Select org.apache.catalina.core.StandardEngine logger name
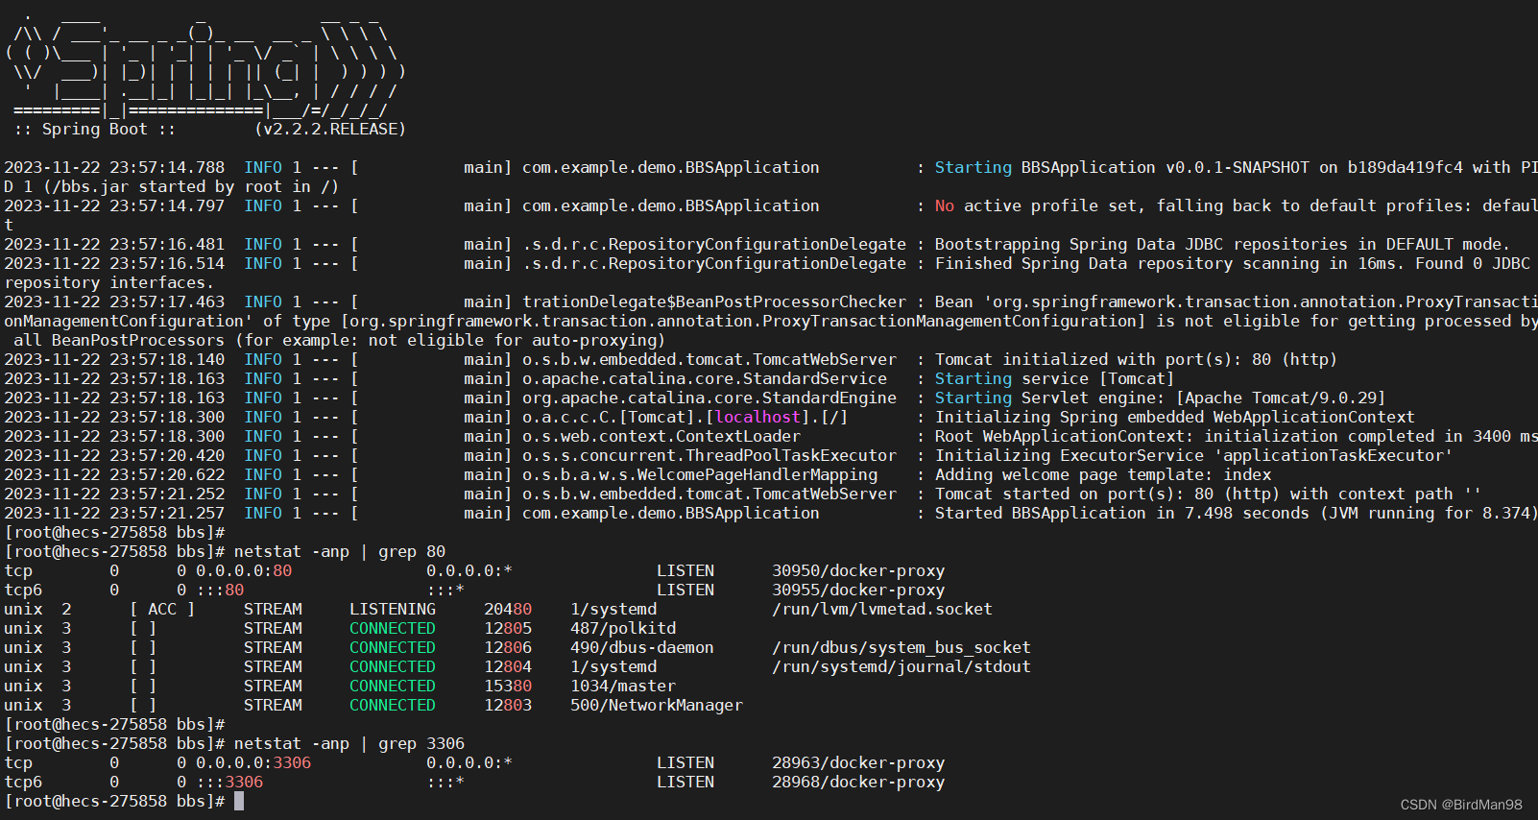Viewport: 1538px width, 820px height. (709, 398)
